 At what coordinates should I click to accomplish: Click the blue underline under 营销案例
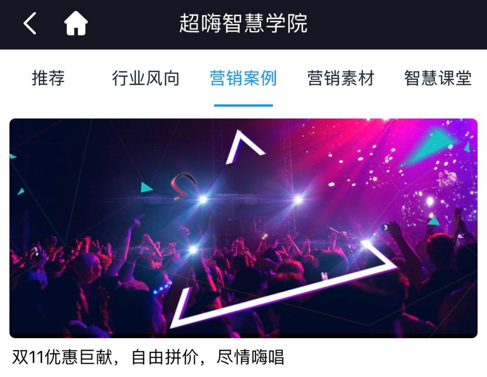tap(243, 106)
